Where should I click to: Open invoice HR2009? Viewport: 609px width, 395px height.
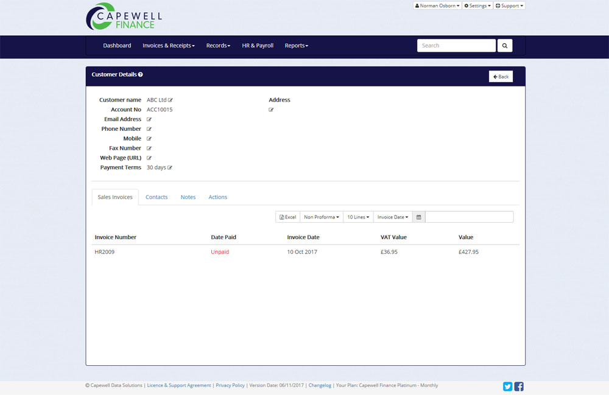coord(105,252)
